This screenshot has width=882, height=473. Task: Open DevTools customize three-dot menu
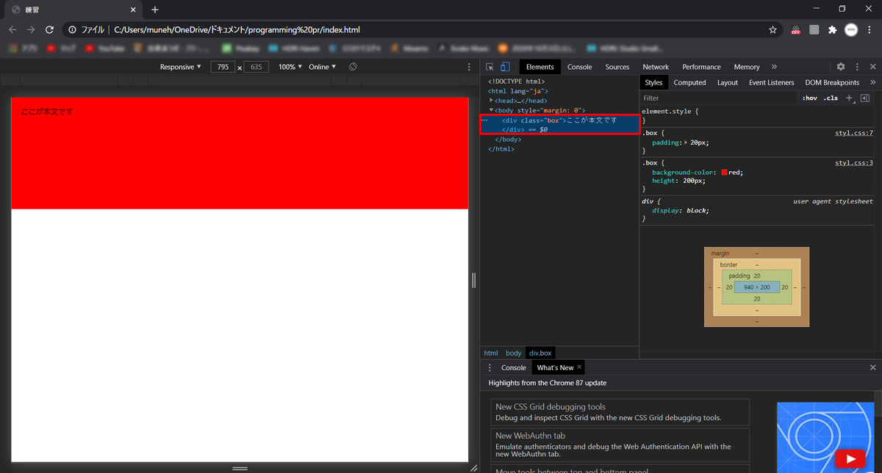(857, 67)
